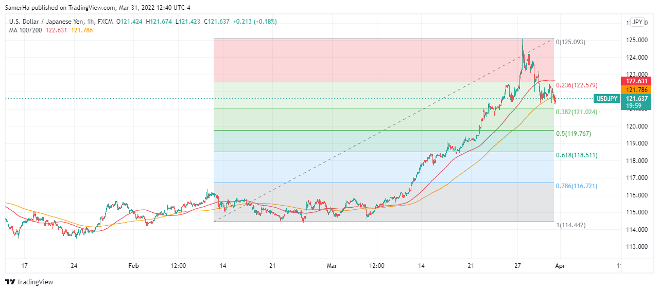Select the 0.236(122.579) Fibonacci level label
This screenshot has width=659, height=291.
pyautogui.click(x=577, y=85)
